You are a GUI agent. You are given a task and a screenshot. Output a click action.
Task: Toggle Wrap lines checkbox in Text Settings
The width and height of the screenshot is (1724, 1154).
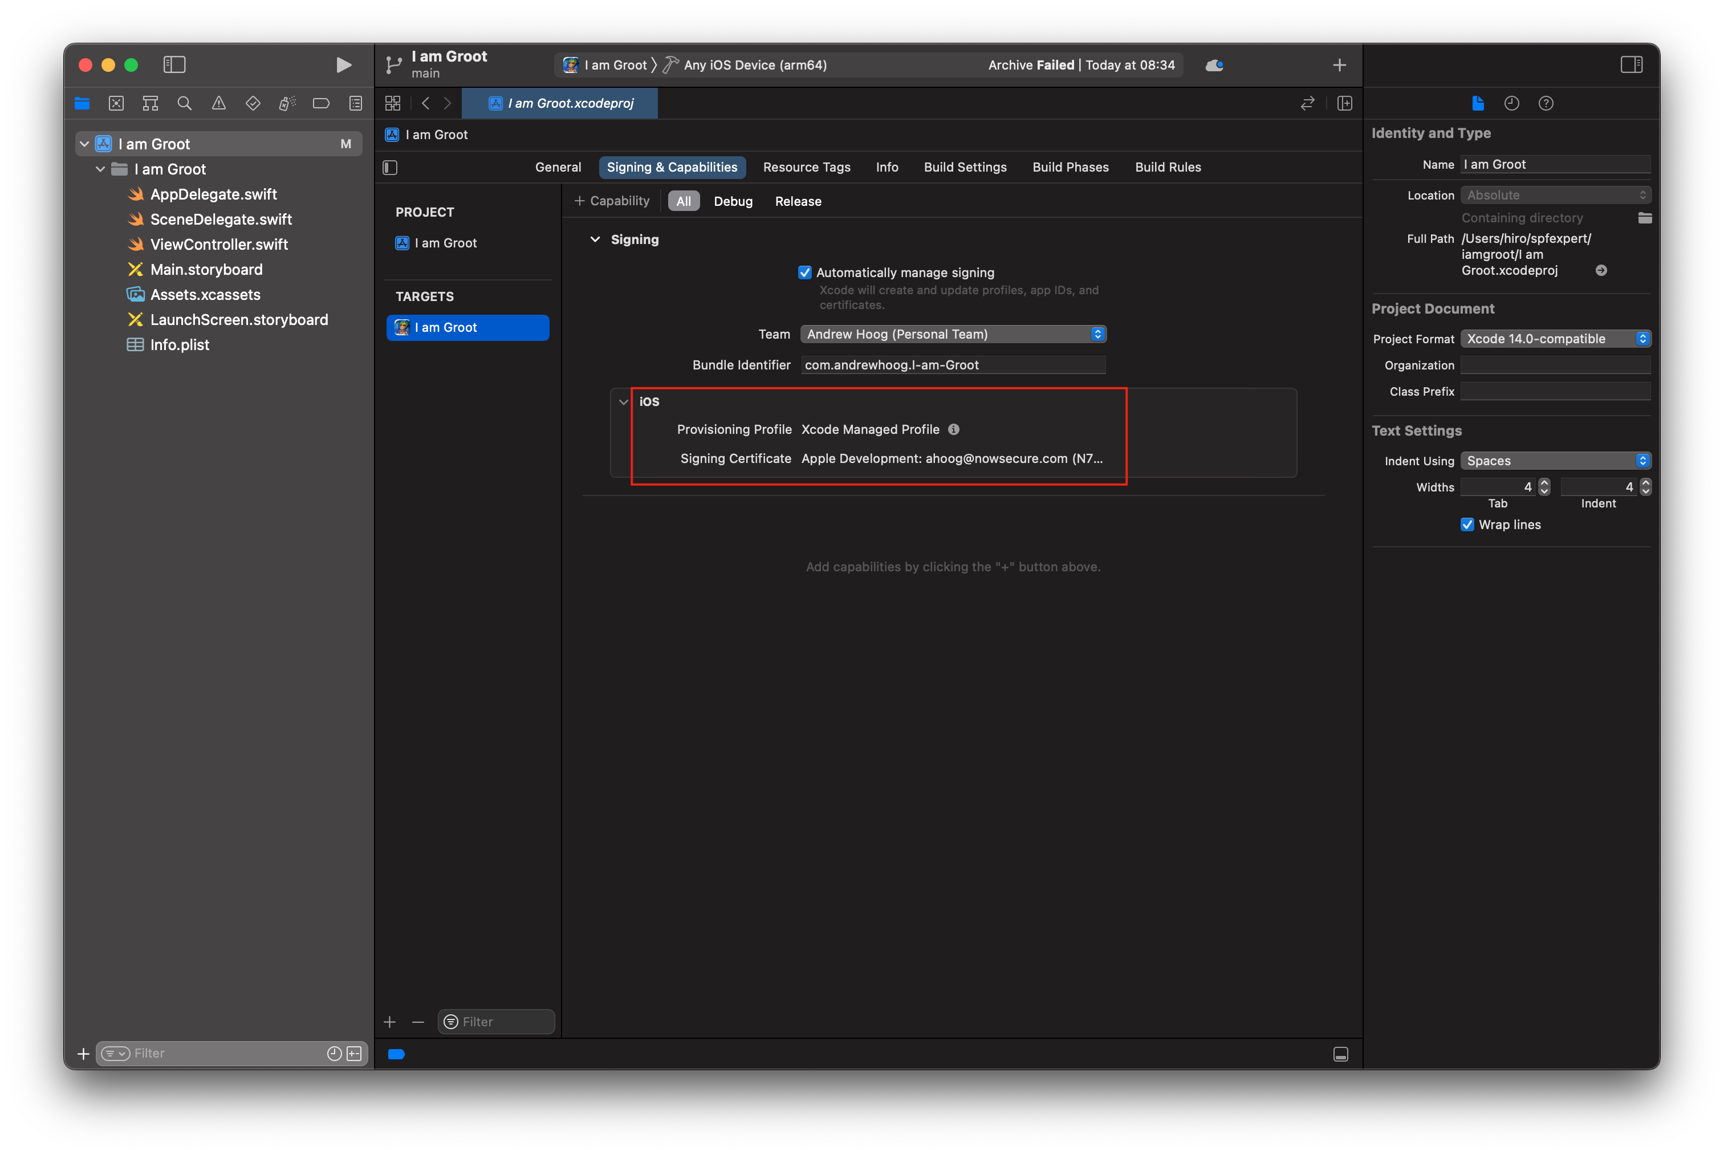[x=1465, y=524]
